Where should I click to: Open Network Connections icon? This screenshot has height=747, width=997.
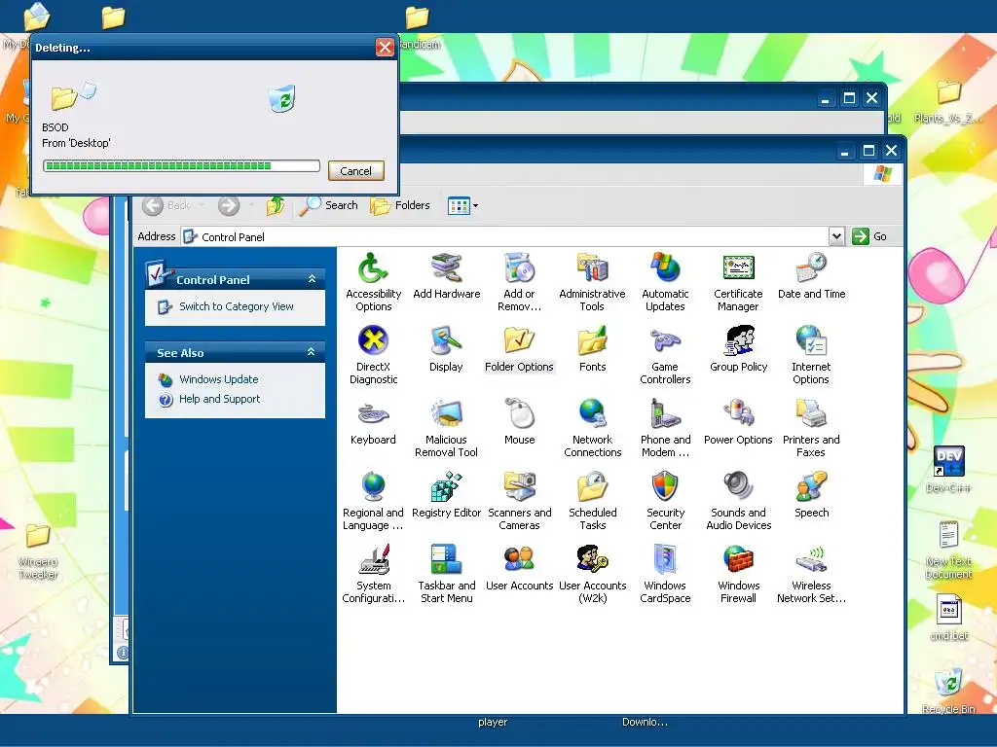[x=592, y=428]
